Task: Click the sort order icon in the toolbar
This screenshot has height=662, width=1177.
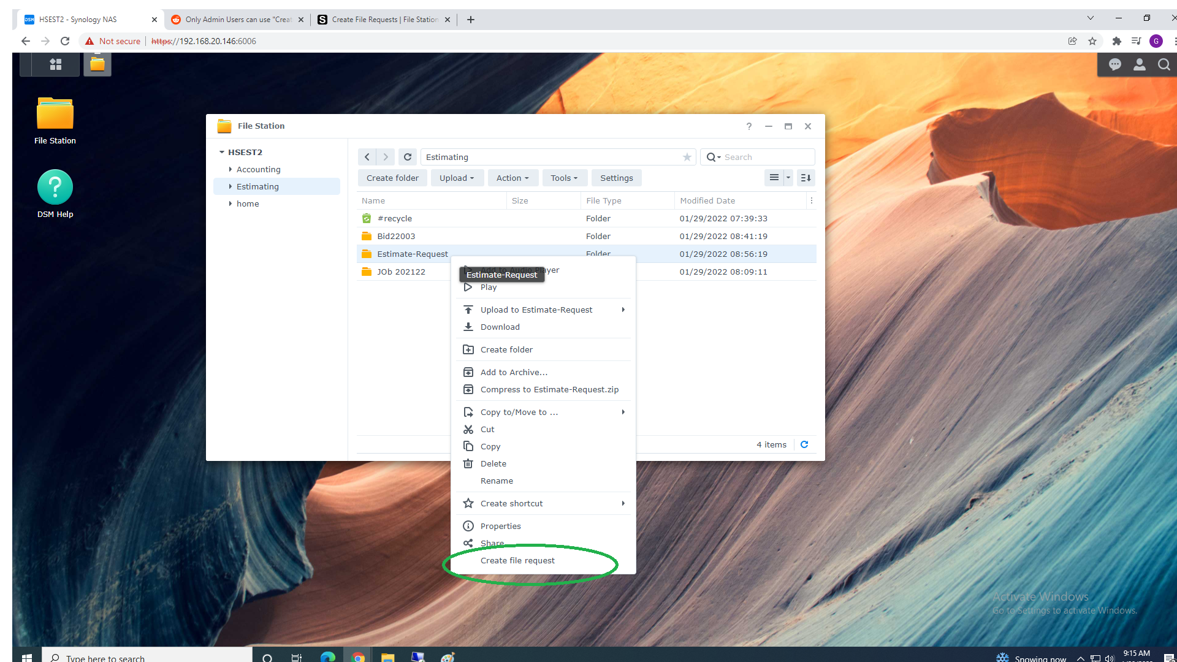Action: (x=806, y=178)
